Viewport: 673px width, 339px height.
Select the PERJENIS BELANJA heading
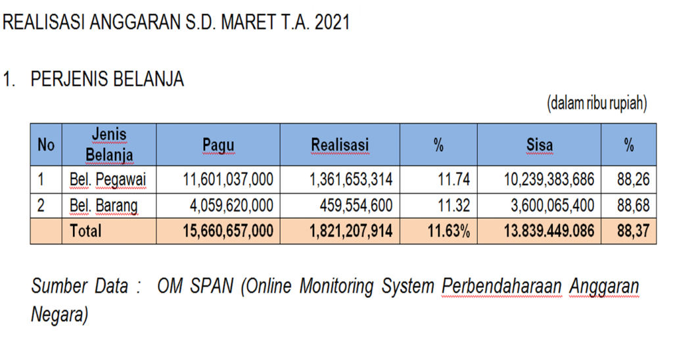tap(107, 79)
